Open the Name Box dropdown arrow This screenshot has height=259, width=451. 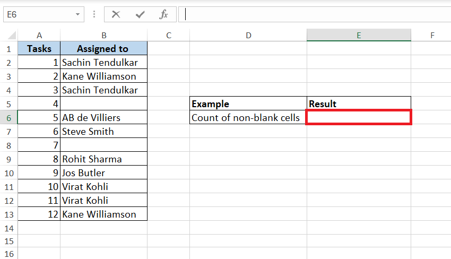(77, 14)
